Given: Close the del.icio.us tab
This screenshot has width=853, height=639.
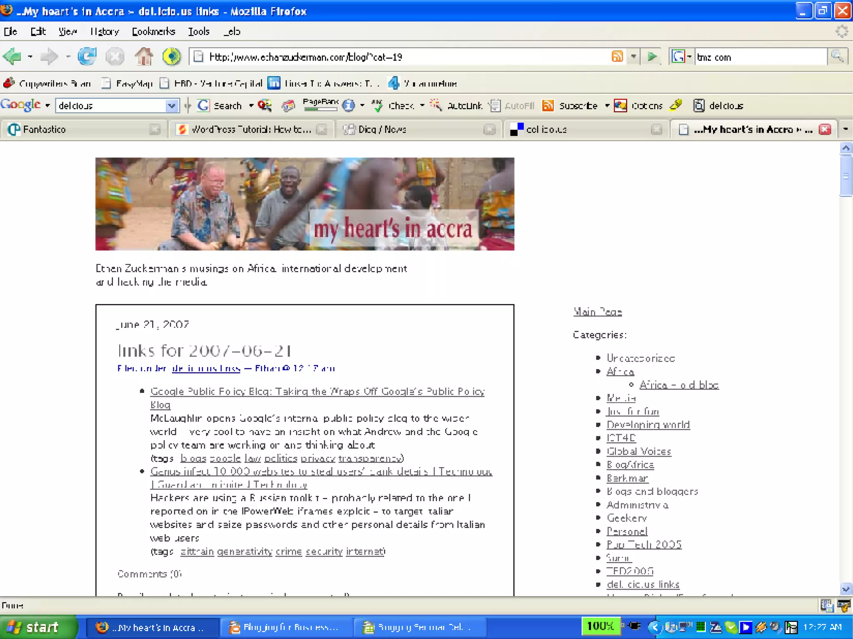Looking at the screenshot, I should (x=656, y=129).
